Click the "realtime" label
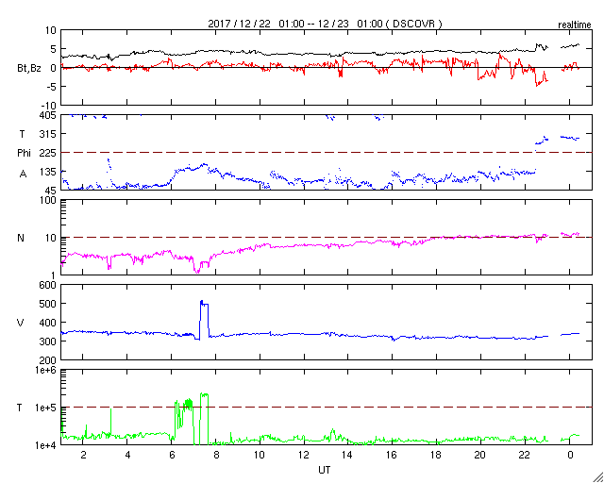 pyautogui.click(x=575, y=25)
